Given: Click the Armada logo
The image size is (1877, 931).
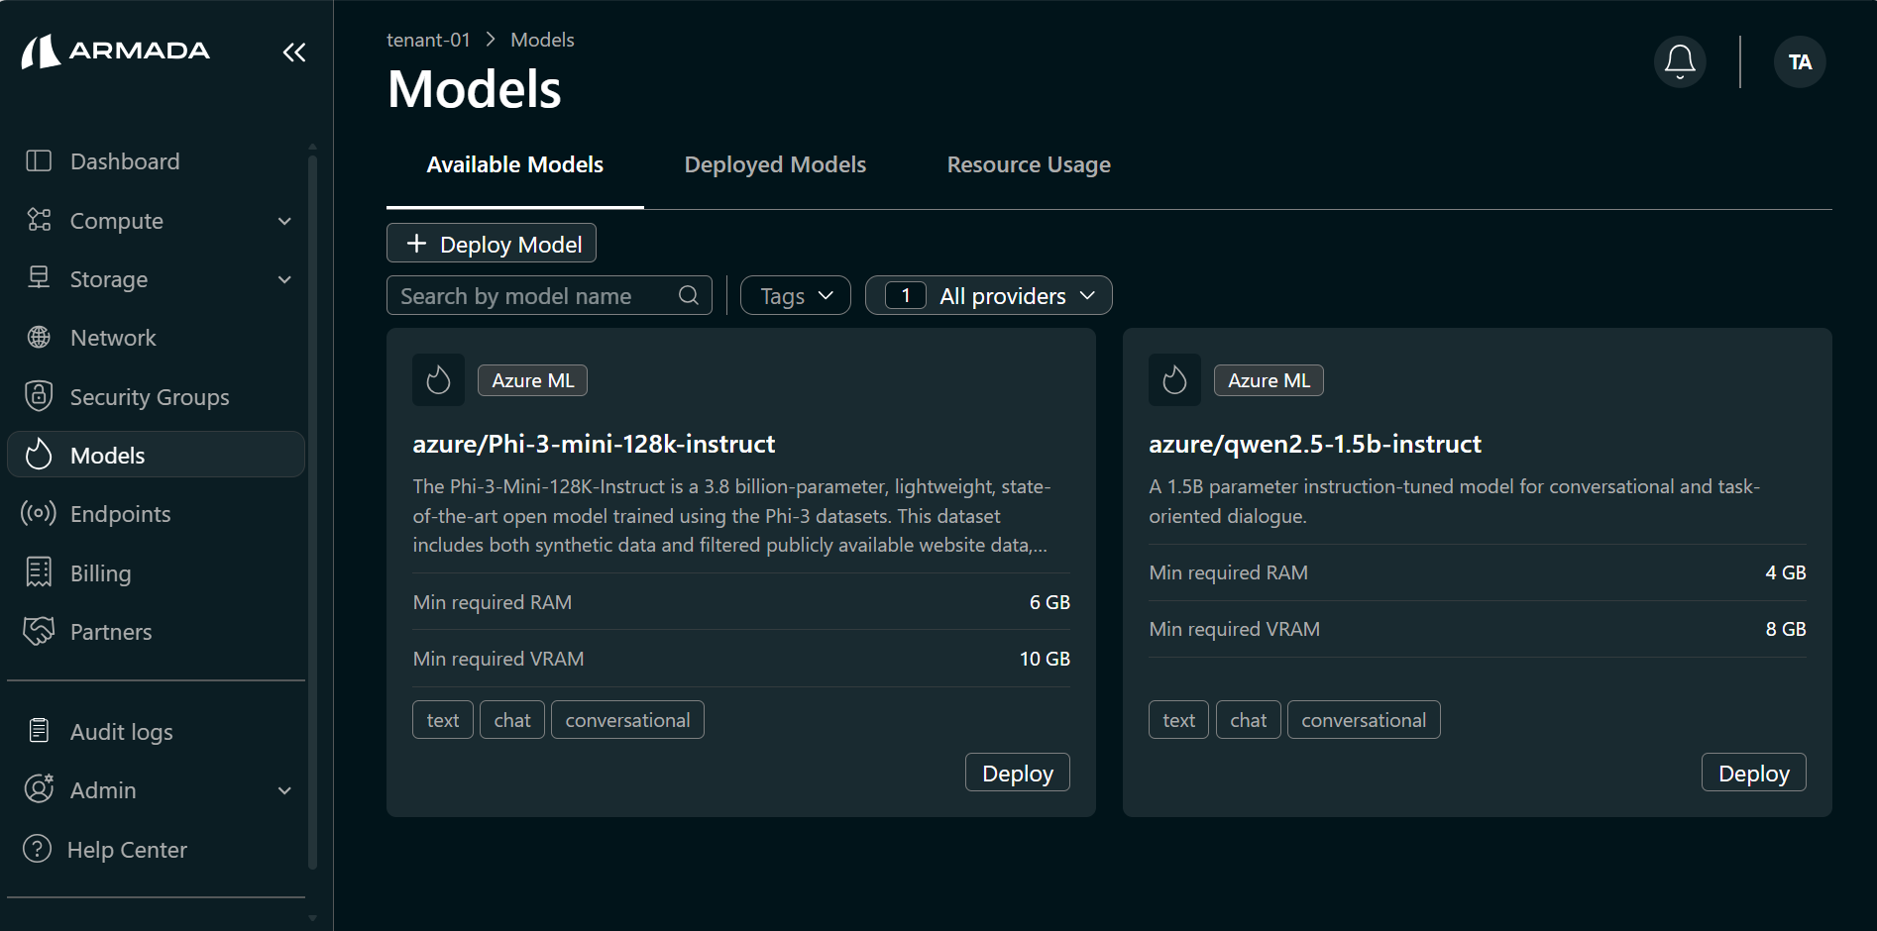Looking at the screenshot, I should (116, 52).
